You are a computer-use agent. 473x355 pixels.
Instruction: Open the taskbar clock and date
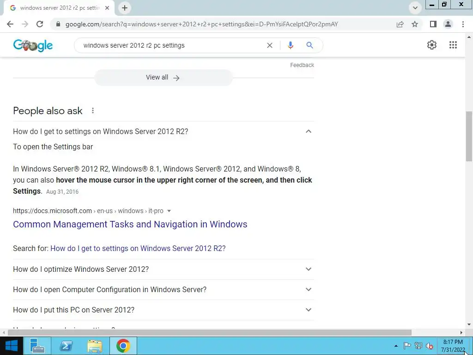point(453,346)
